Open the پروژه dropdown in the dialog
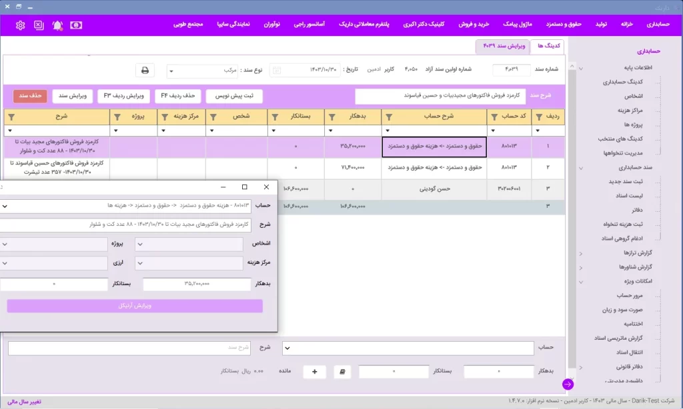Viewport: 683px width, 409px height. click(x=5, y=244)
